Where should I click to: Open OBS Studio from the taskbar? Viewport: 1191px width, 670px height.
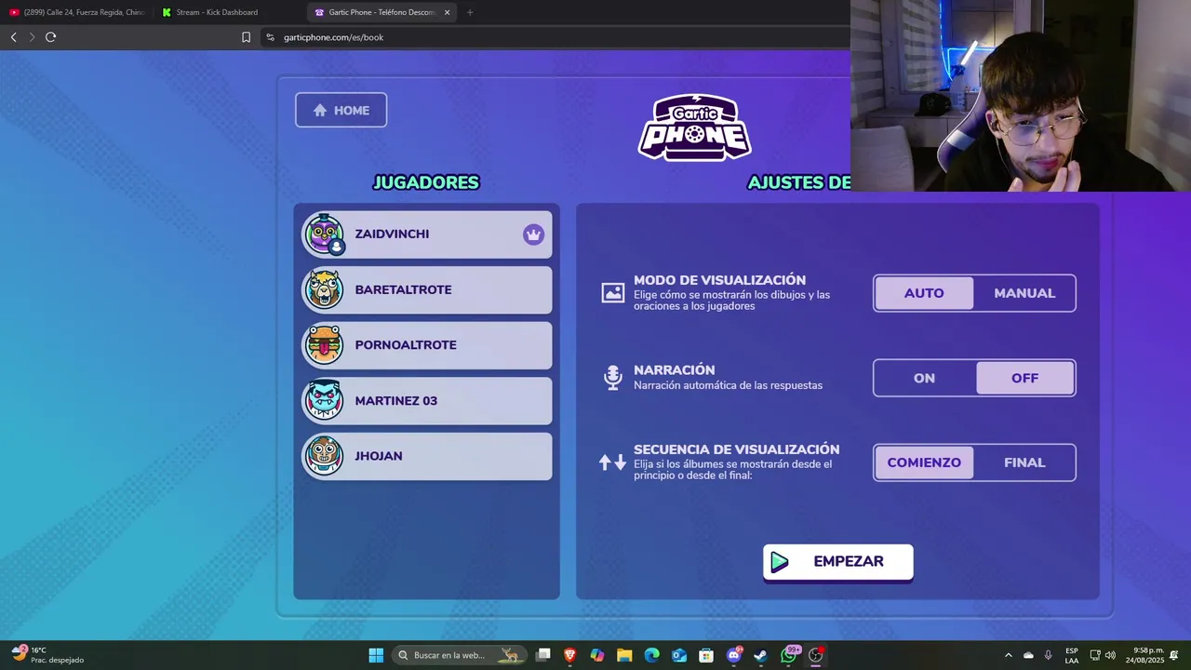click(816, 655)
